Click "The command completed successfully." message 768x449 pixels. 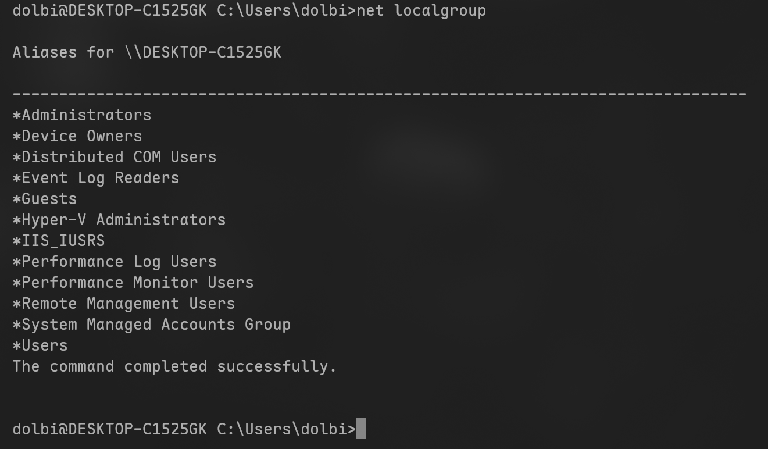(x=174, y=366)
